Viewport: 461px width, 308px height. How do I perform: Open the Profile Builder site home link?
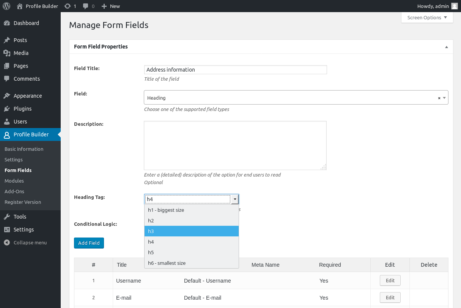pos(38,6)
